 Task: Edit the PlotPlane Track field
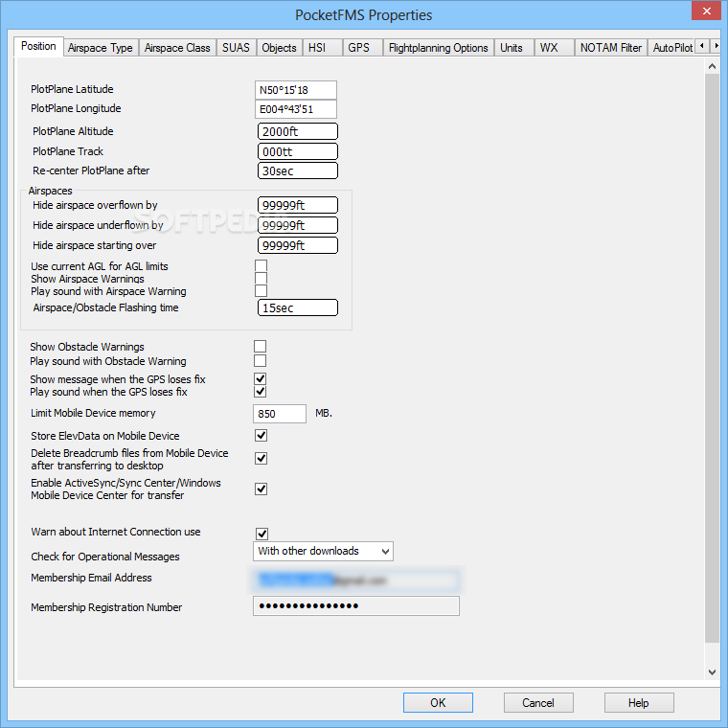[x=298, y=151]
